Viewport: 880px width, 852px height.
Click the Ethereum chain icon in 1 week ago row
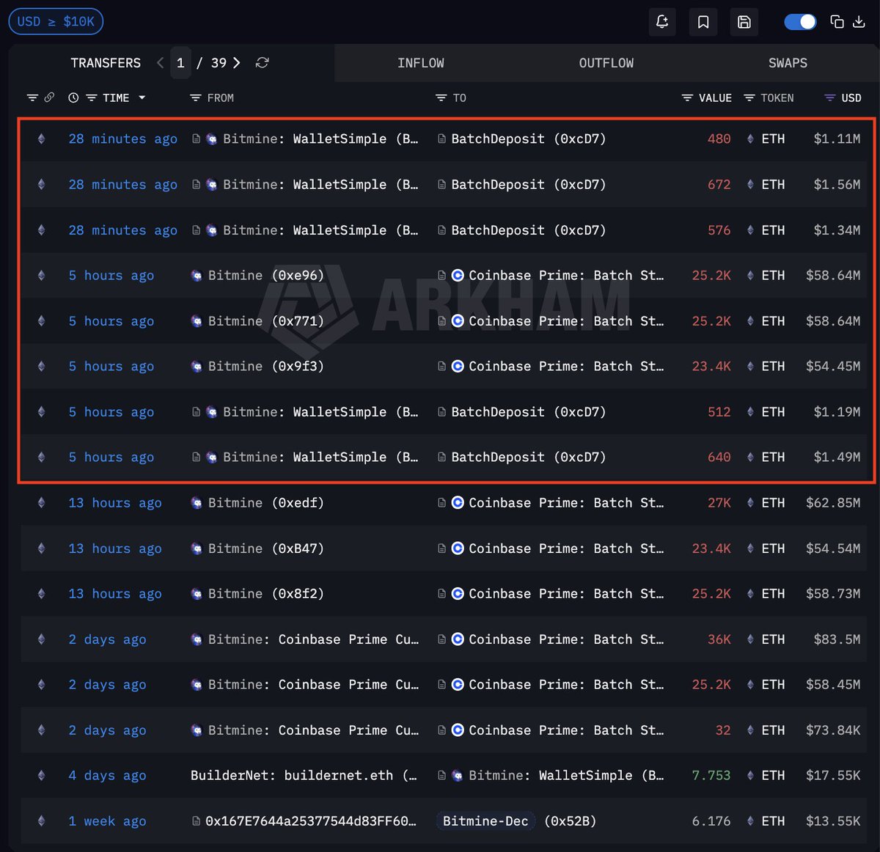click(41, 820)
